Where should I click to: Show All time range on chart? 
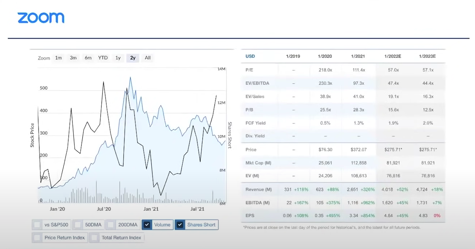(x=147, y=58)
